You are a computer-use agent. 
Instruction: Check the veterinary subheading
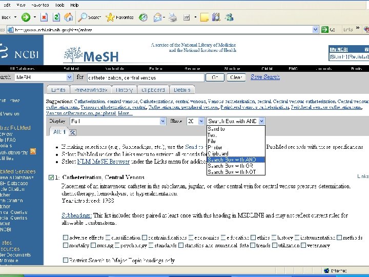[303, 245]
